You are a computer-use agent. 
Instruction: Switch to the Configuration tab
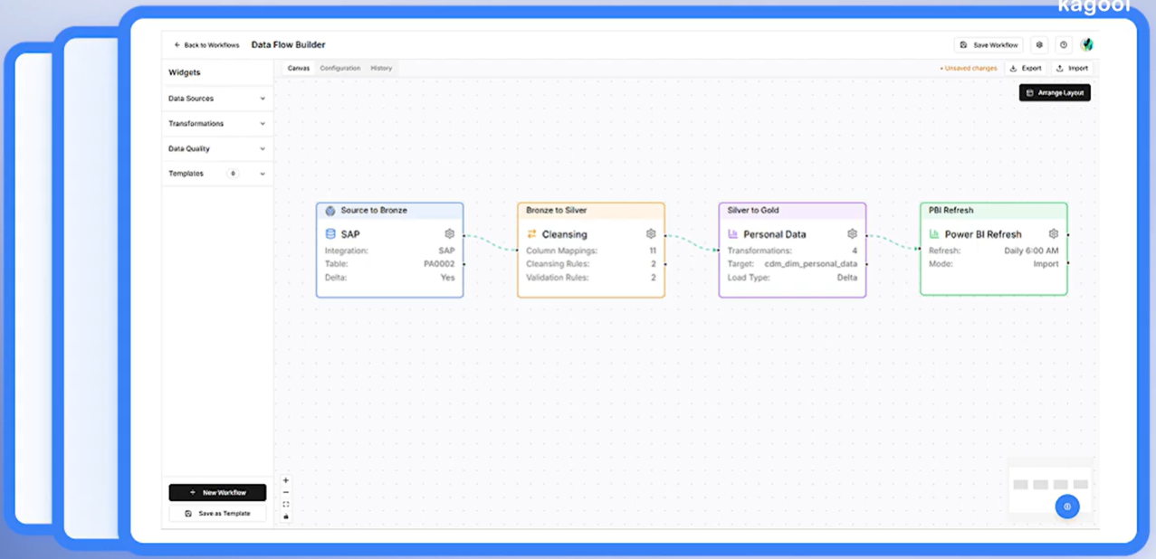[x=340, y=68]
